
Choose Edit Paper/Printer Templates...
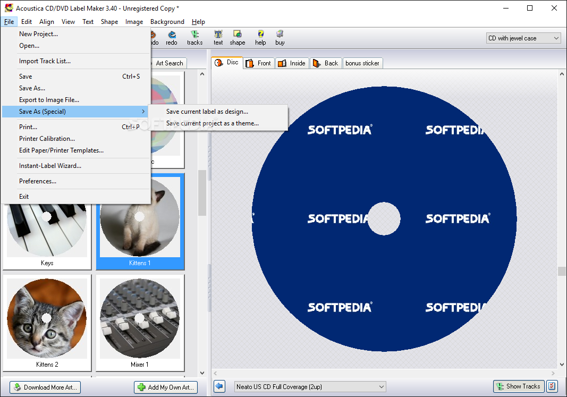(62, 150)
